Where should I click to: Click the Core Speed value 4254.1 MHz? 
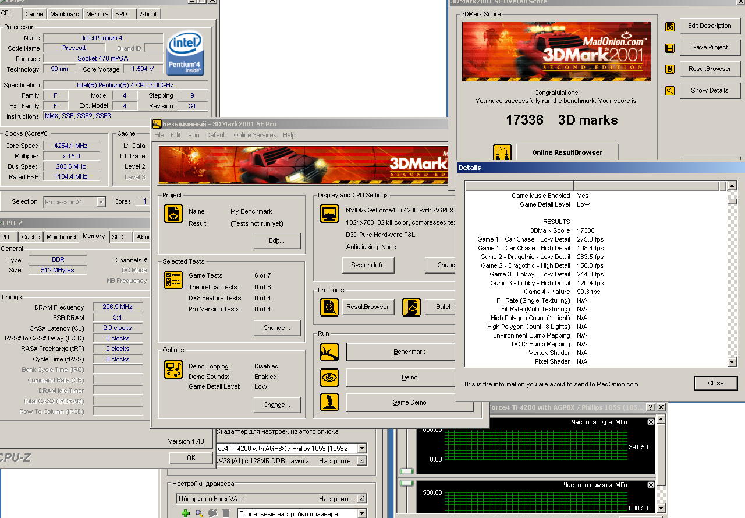(71, 146)
